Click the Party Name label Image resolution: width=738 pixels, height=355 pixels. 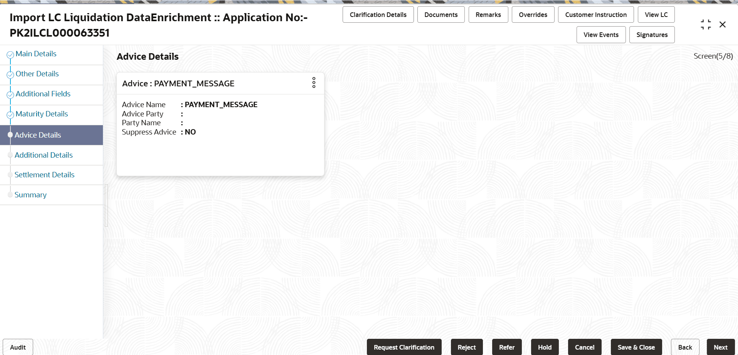pyautogui.click(x=141, y=123)
